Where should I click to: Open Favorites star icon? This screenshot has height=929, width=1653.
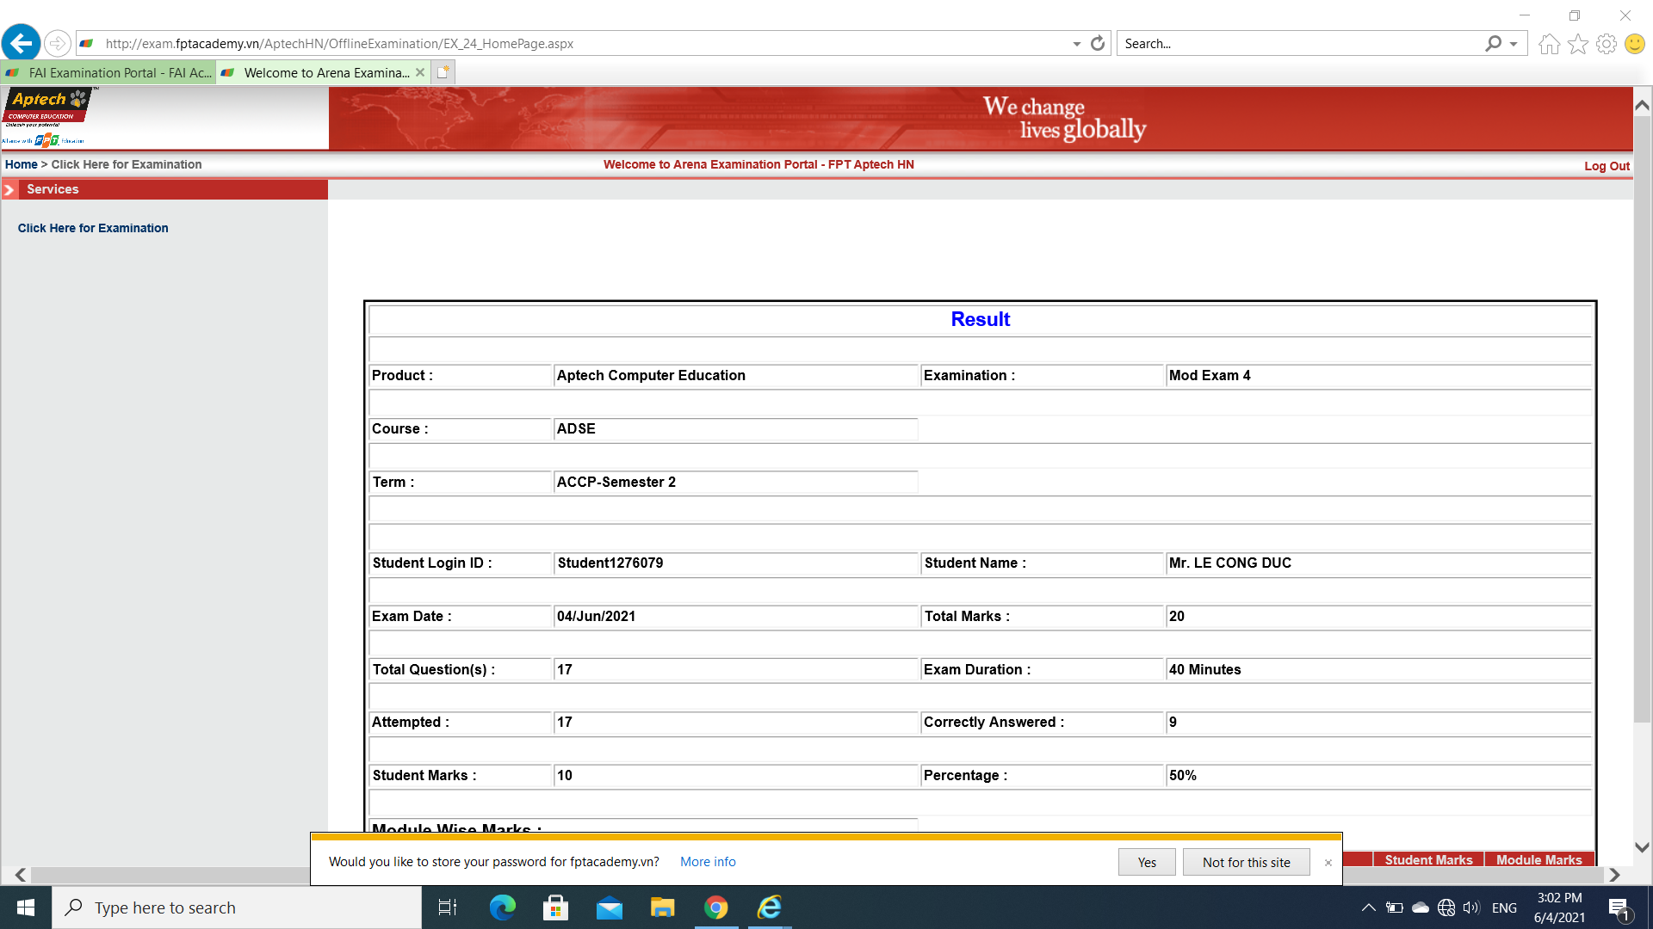tap(1577, 44)
